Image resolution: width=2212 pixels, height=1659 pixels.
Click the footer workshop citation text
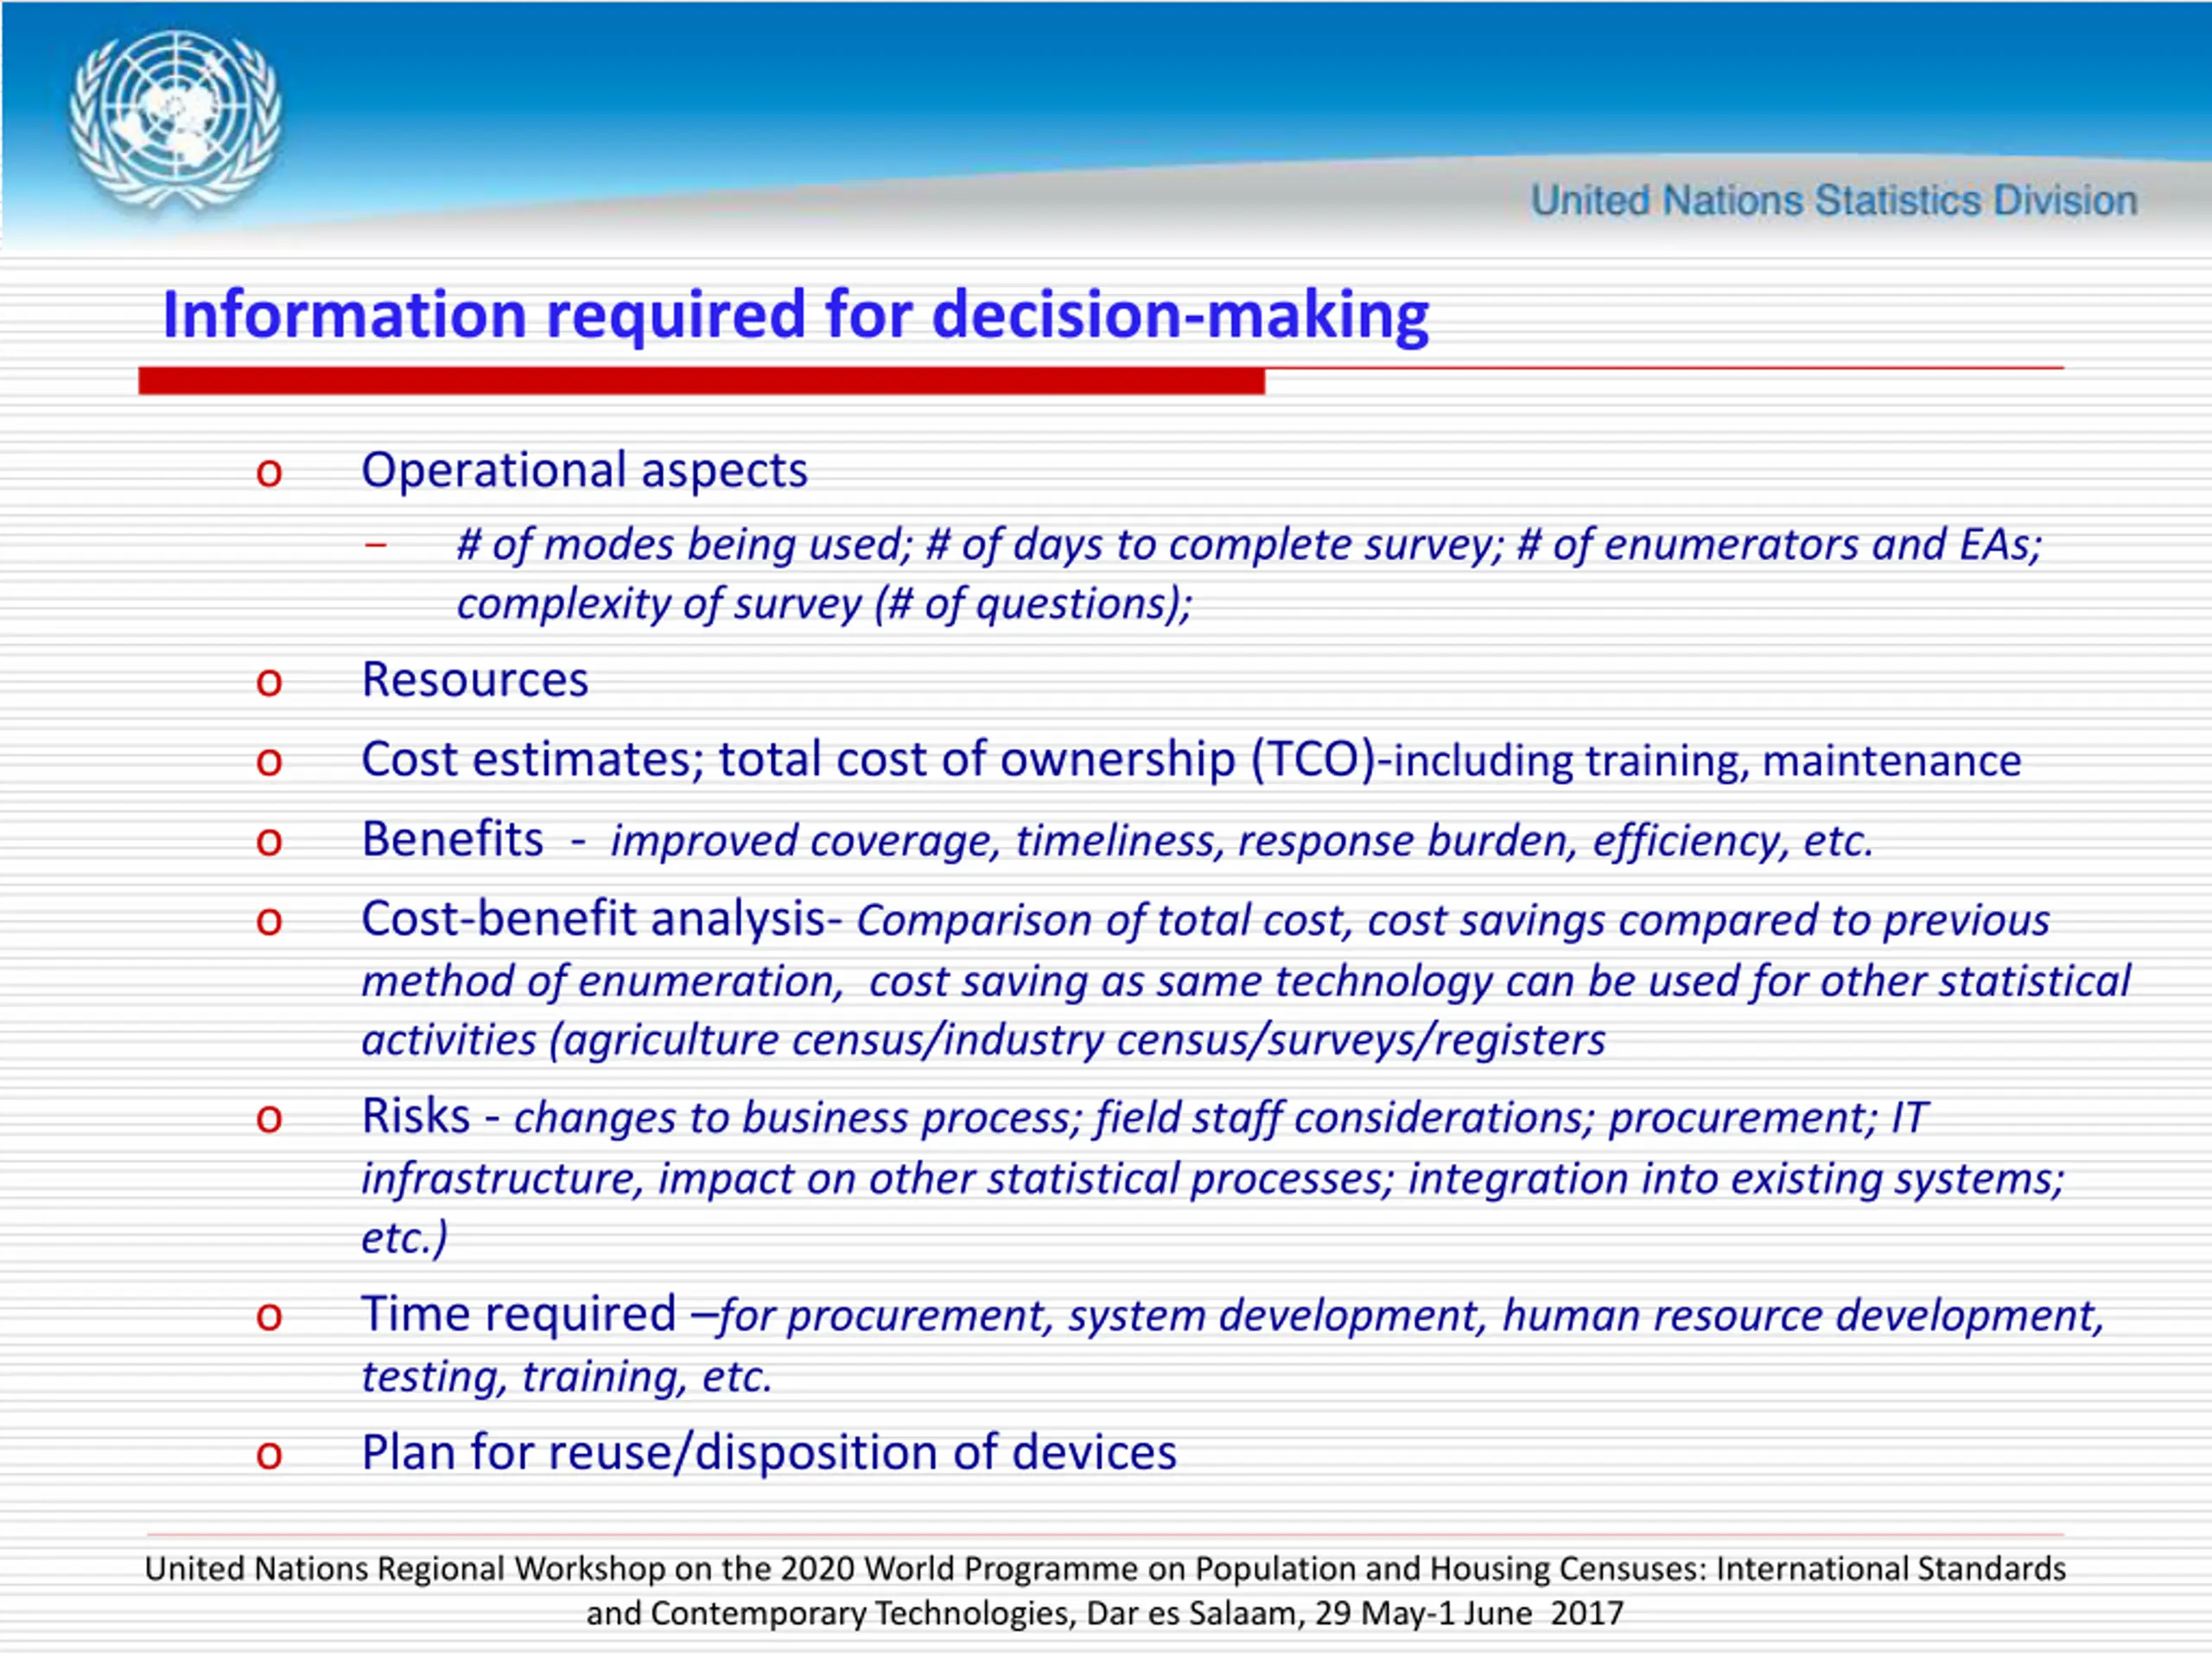pyautogui.click(x=1105, y=1590)
